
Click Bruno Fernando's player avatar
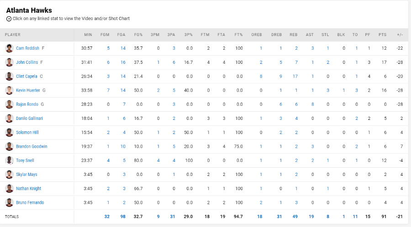pyautogui.click(x=9, y=202)
